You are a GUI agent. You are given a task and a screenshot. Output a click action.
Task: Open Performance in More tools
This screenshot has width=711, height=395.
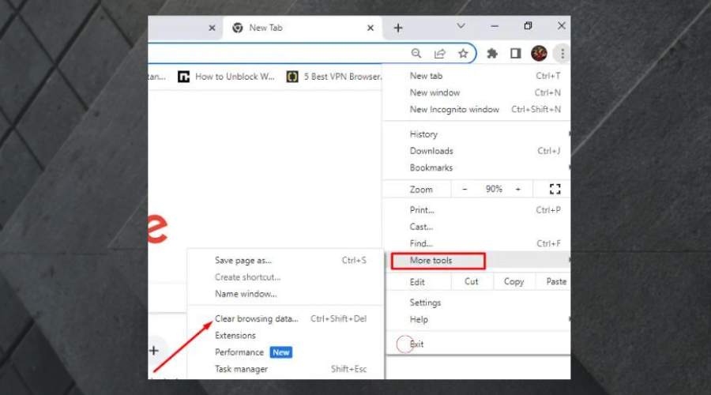pyautogui.click(x=286, y=352)
